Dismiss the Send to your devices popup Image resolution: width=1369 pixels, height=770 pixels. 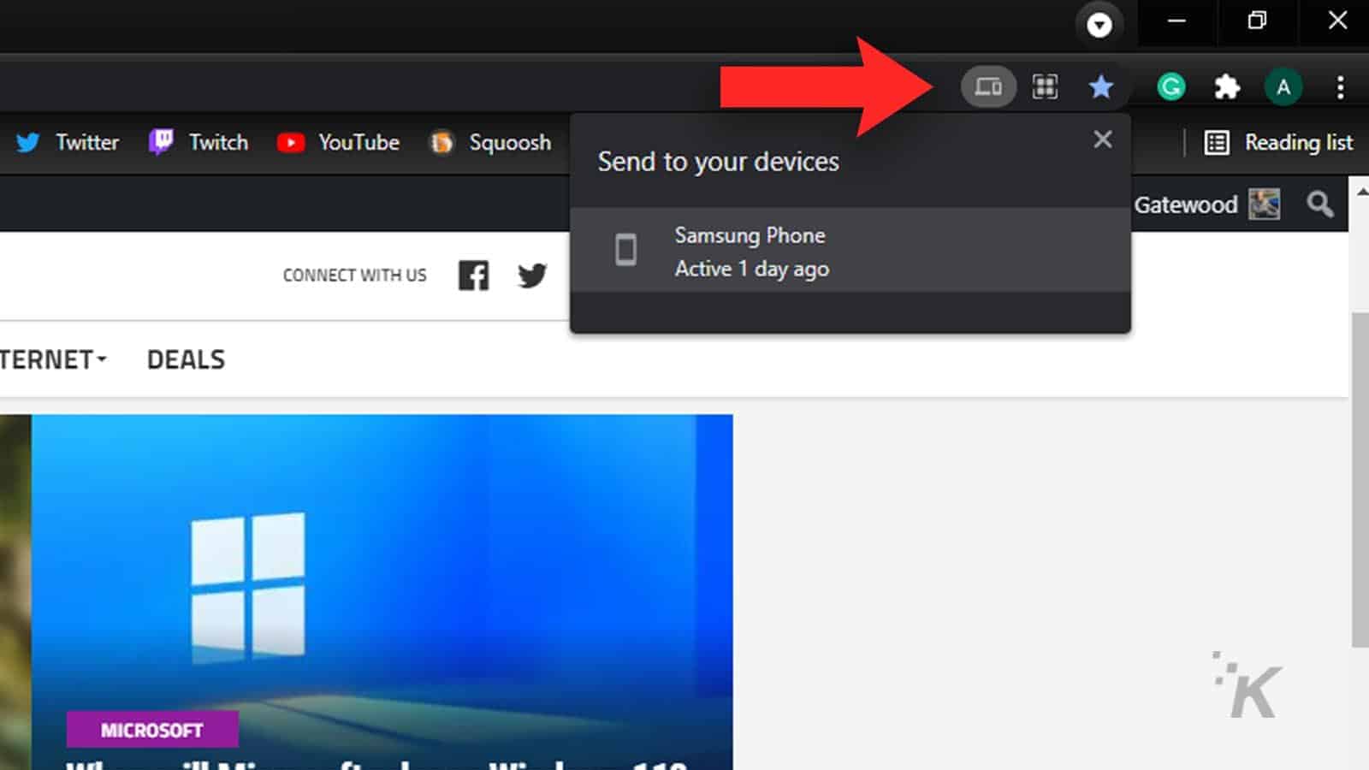(1103, 139)
